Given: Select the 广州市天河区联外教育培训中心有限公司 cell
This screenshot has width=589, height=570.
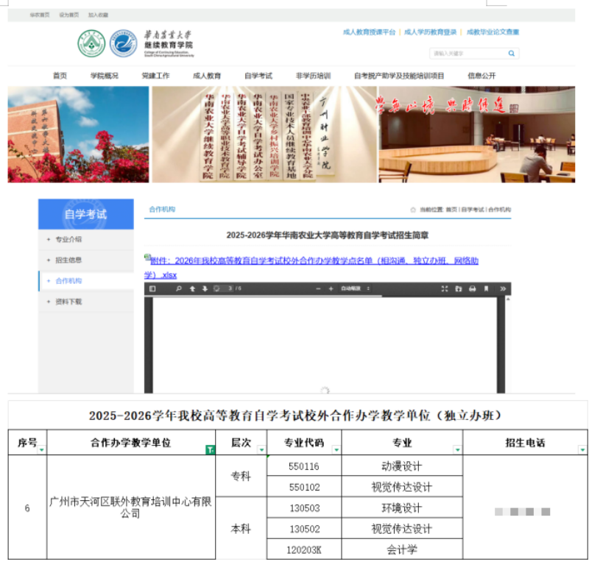Looking at the screenshot, I should [x=131, y=507].
